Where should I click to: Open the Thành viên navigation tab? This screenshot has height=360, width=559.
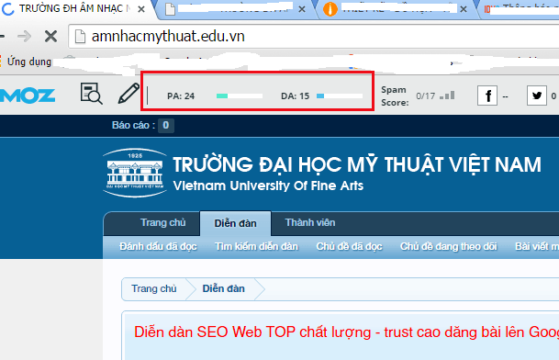(x=310, y=222)
